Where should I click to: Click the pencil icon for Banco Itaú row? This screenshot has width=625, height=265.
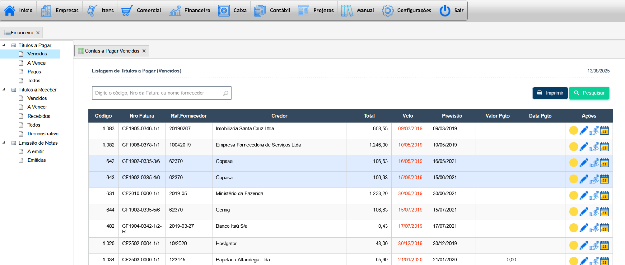[584, 228]
